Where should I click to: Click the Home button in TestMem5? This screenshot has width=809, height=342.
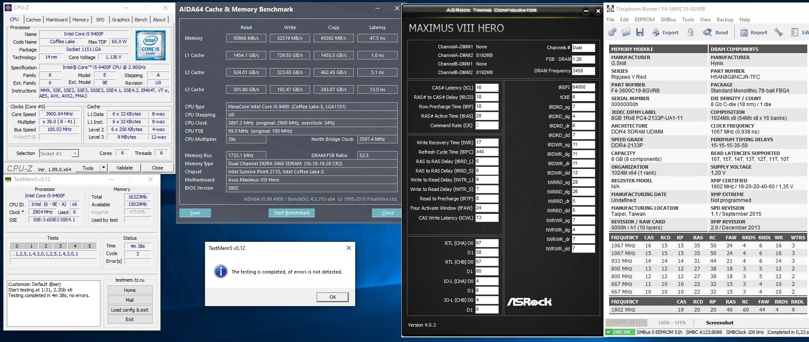click(130, 290)
